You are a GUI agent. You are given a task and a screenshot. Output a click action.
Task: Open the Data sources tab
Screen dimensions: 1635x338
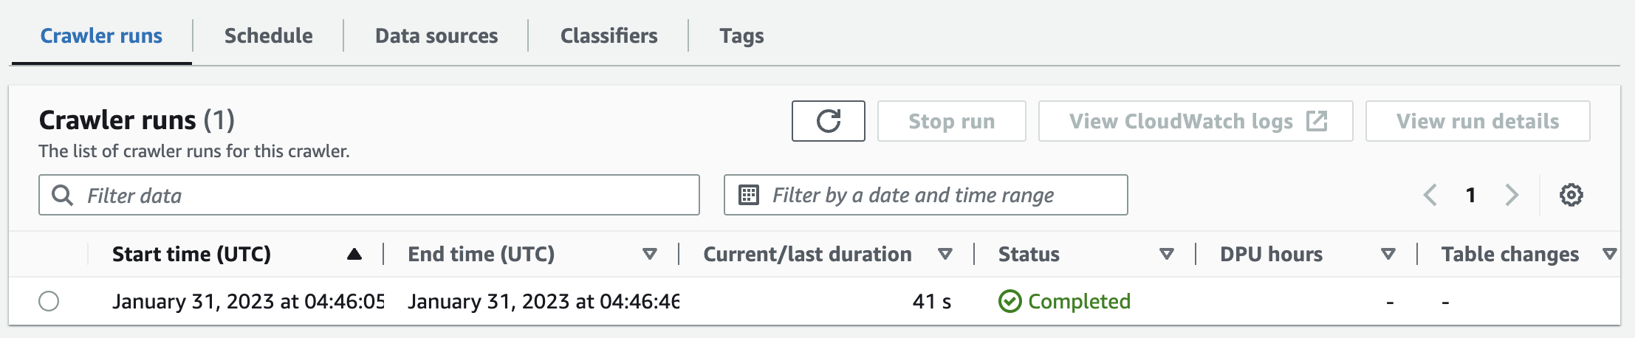coord(436,35)
